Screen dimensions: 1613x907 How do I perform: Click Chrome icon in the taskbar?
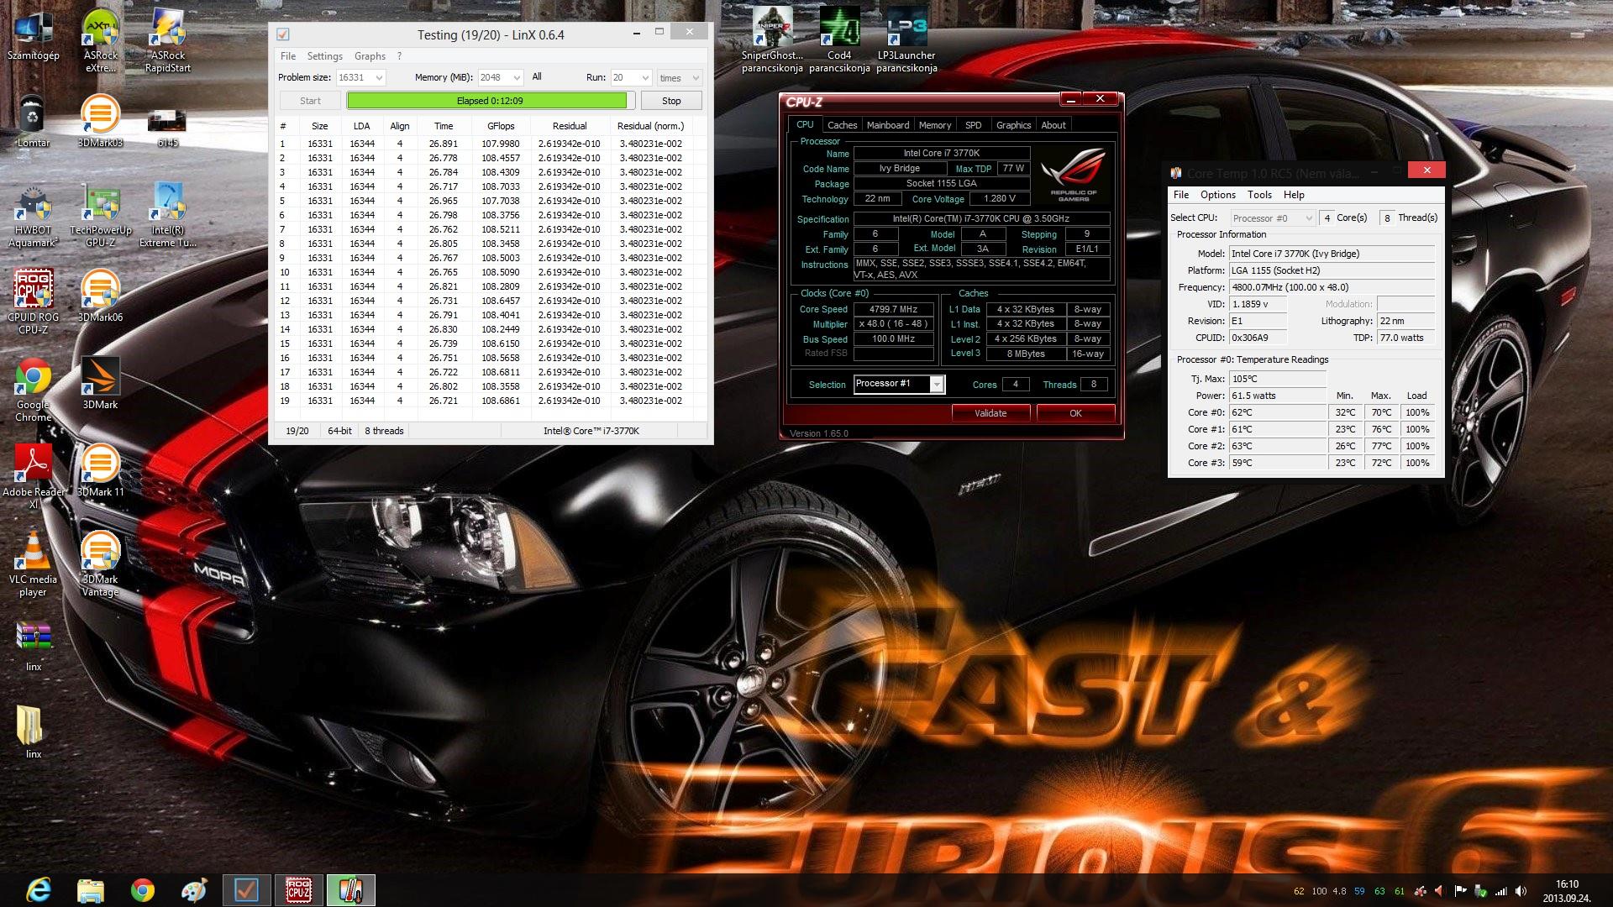pyautogui.click(x=143, y=890)
